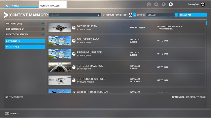Image resolution: width=211 pixels, height=118 pixels.
Task: Click the user account icon
Action: 164,4
